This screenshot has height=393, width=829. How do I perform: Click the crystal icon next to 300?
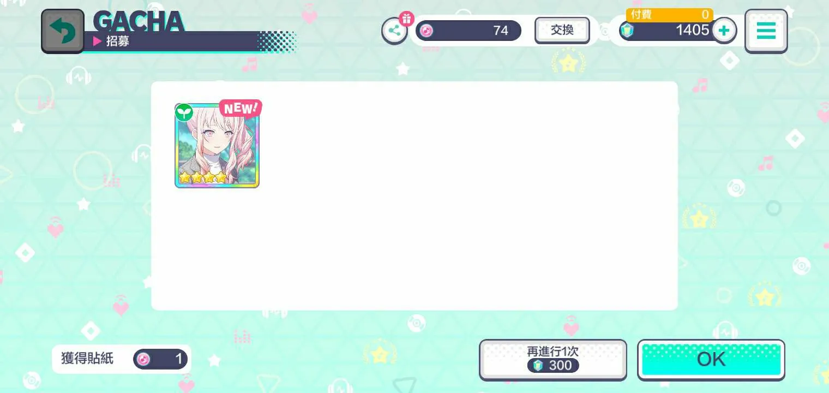[538, 365]
